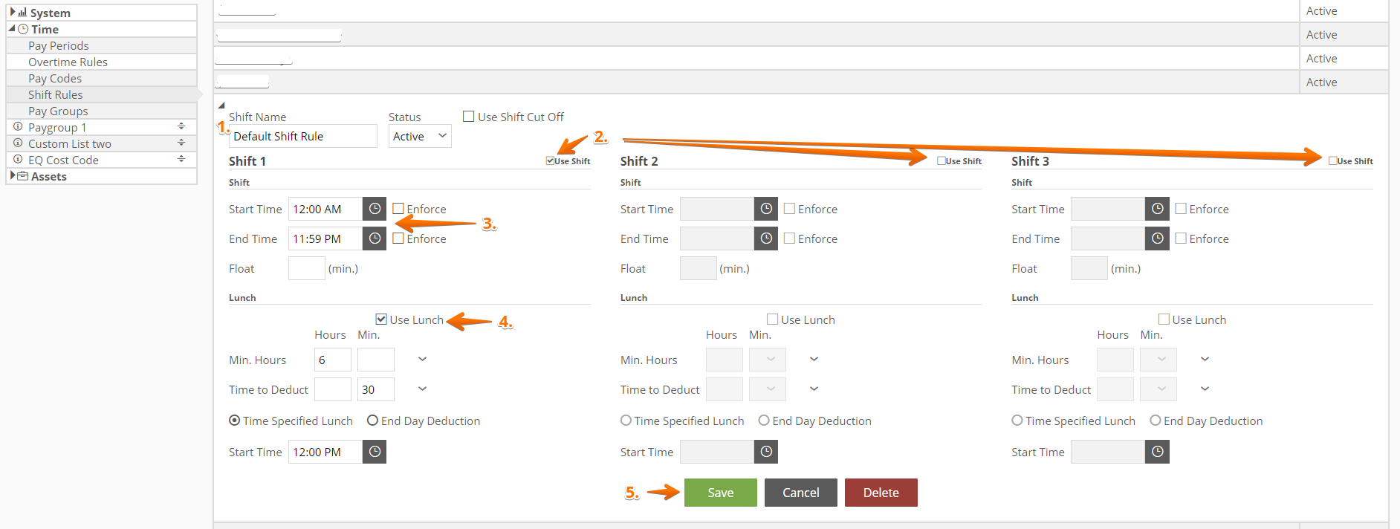This screenshot has width=1400, height=529.
Task: Check Enforce for Shift 1 Start Time
Action: pos(398,209)
